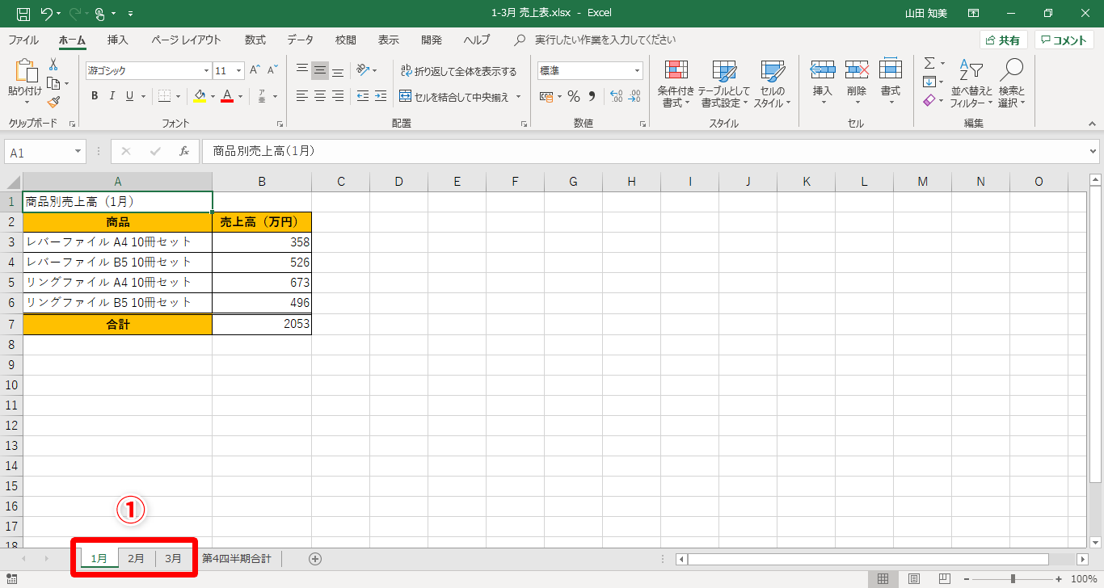Open the font name dropdown 游ゴシック
Viewport: 1104px width, 588px height.
206,71
